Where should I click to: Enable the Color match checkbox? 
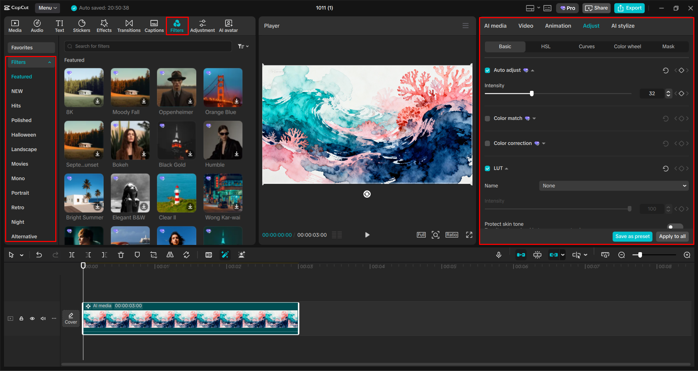[x=487, y=118]
